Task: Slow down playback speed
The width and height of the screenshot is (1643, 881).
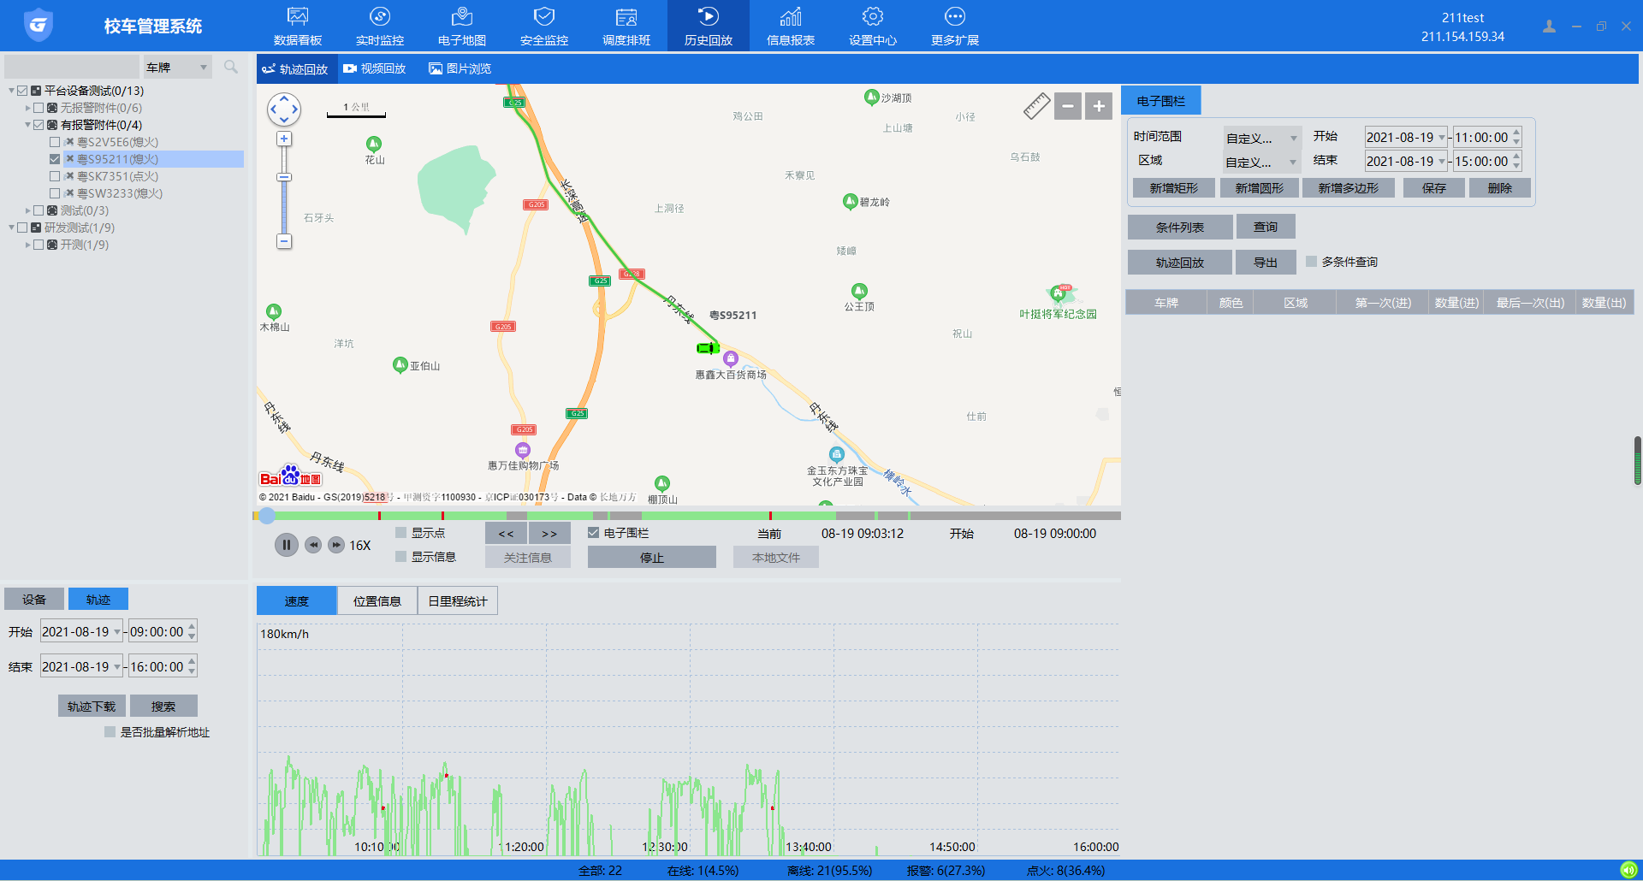Action: pos(313,545)
